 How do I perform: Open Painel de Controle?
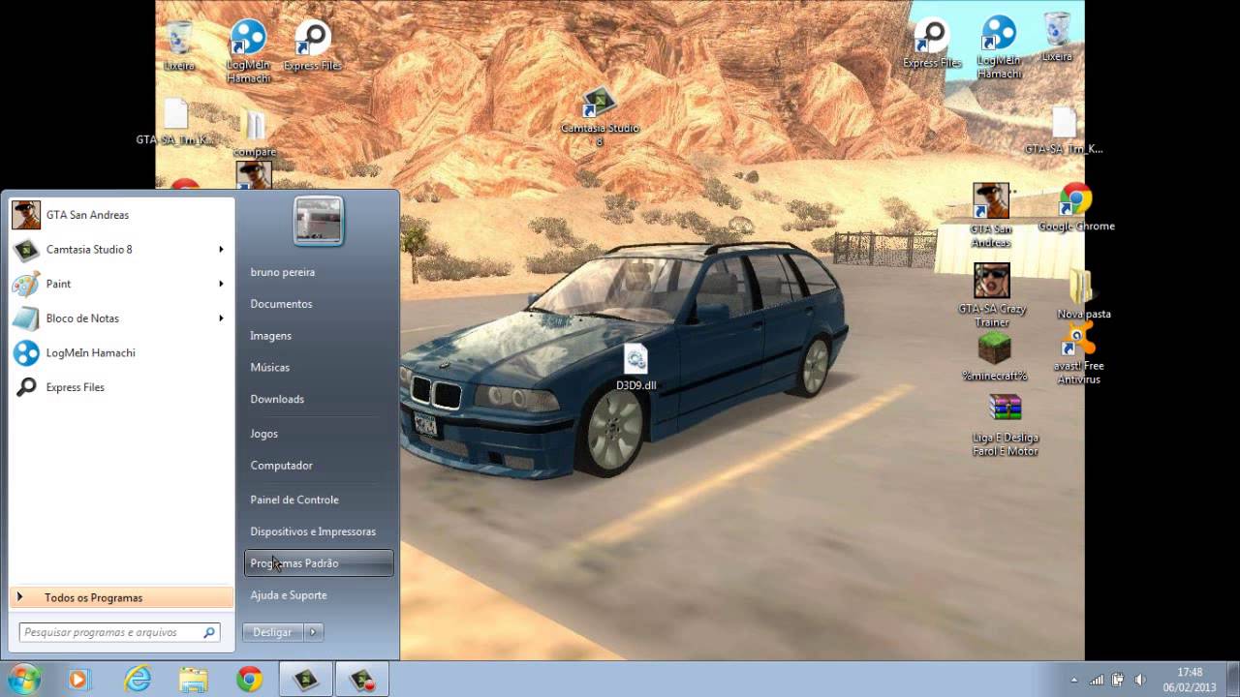point(319,500)
